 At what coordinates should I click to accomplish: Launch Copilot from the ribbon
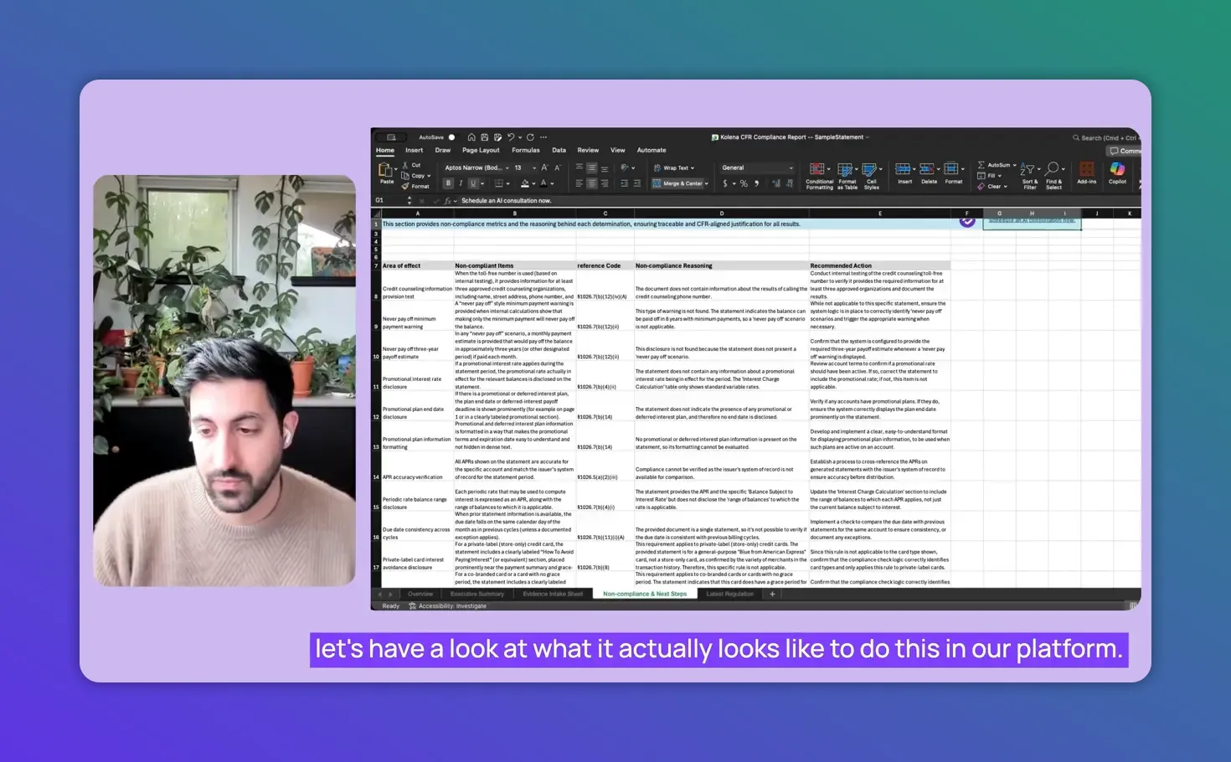click(1117, 173)
